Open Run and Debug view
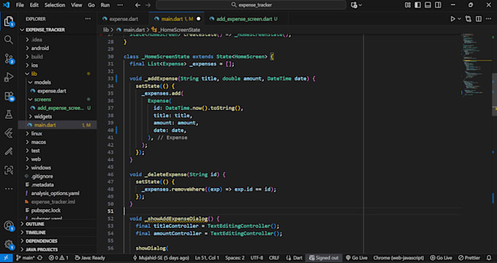 click(x=9, y=77)
